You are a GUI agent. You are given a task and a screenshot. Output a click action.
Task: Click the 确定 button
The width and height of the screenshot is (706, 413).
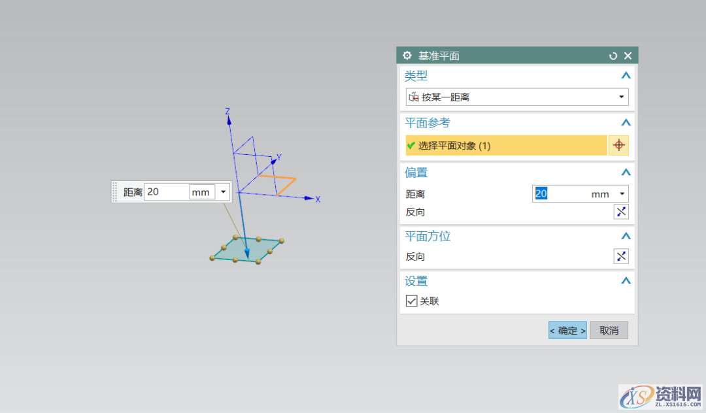coord(567,331)
